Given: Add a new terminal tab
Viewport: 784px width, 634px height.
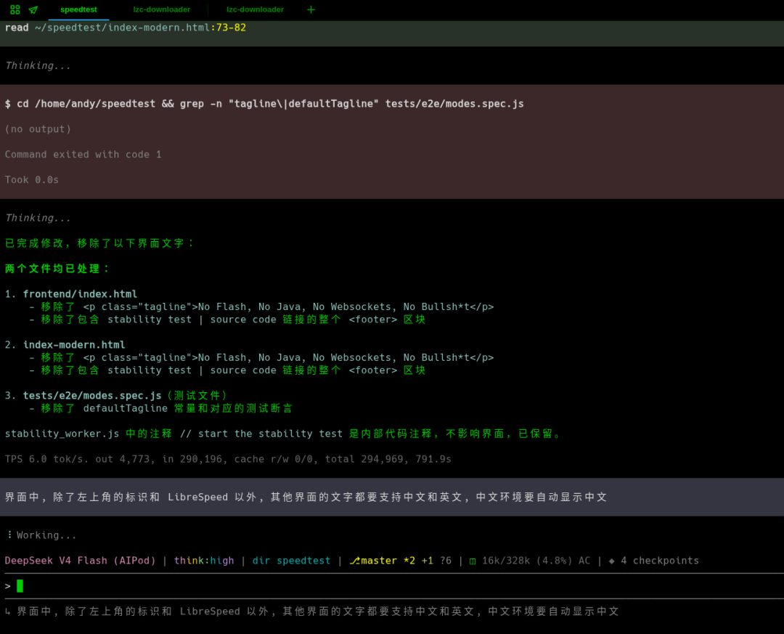Looking at the screenshot, I should (311, 9).
